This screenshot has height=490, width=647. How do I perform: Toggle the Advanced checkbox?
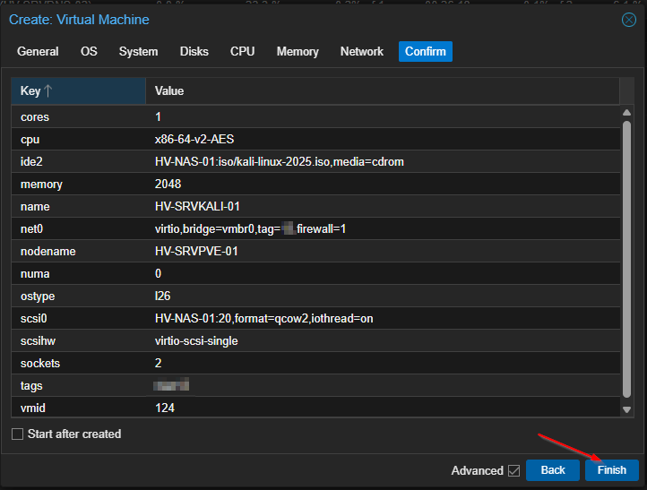(513, 470)
